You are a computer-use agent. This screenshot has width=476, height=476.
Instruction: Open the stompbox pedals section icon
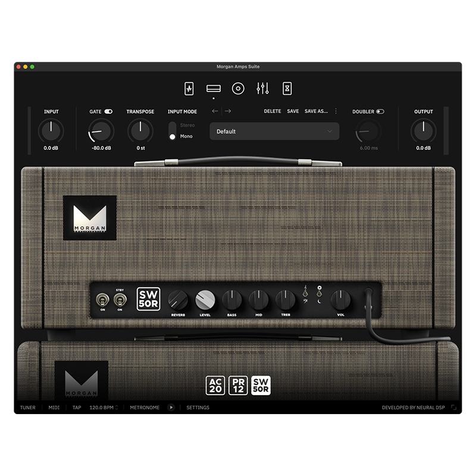(189, 89)
